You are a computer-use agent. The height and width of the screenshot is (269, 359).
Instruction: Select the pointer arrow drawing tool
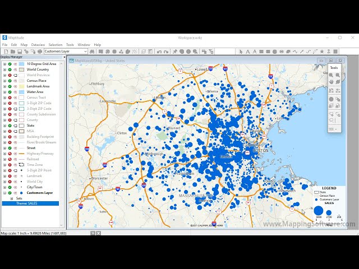point(241,52)
